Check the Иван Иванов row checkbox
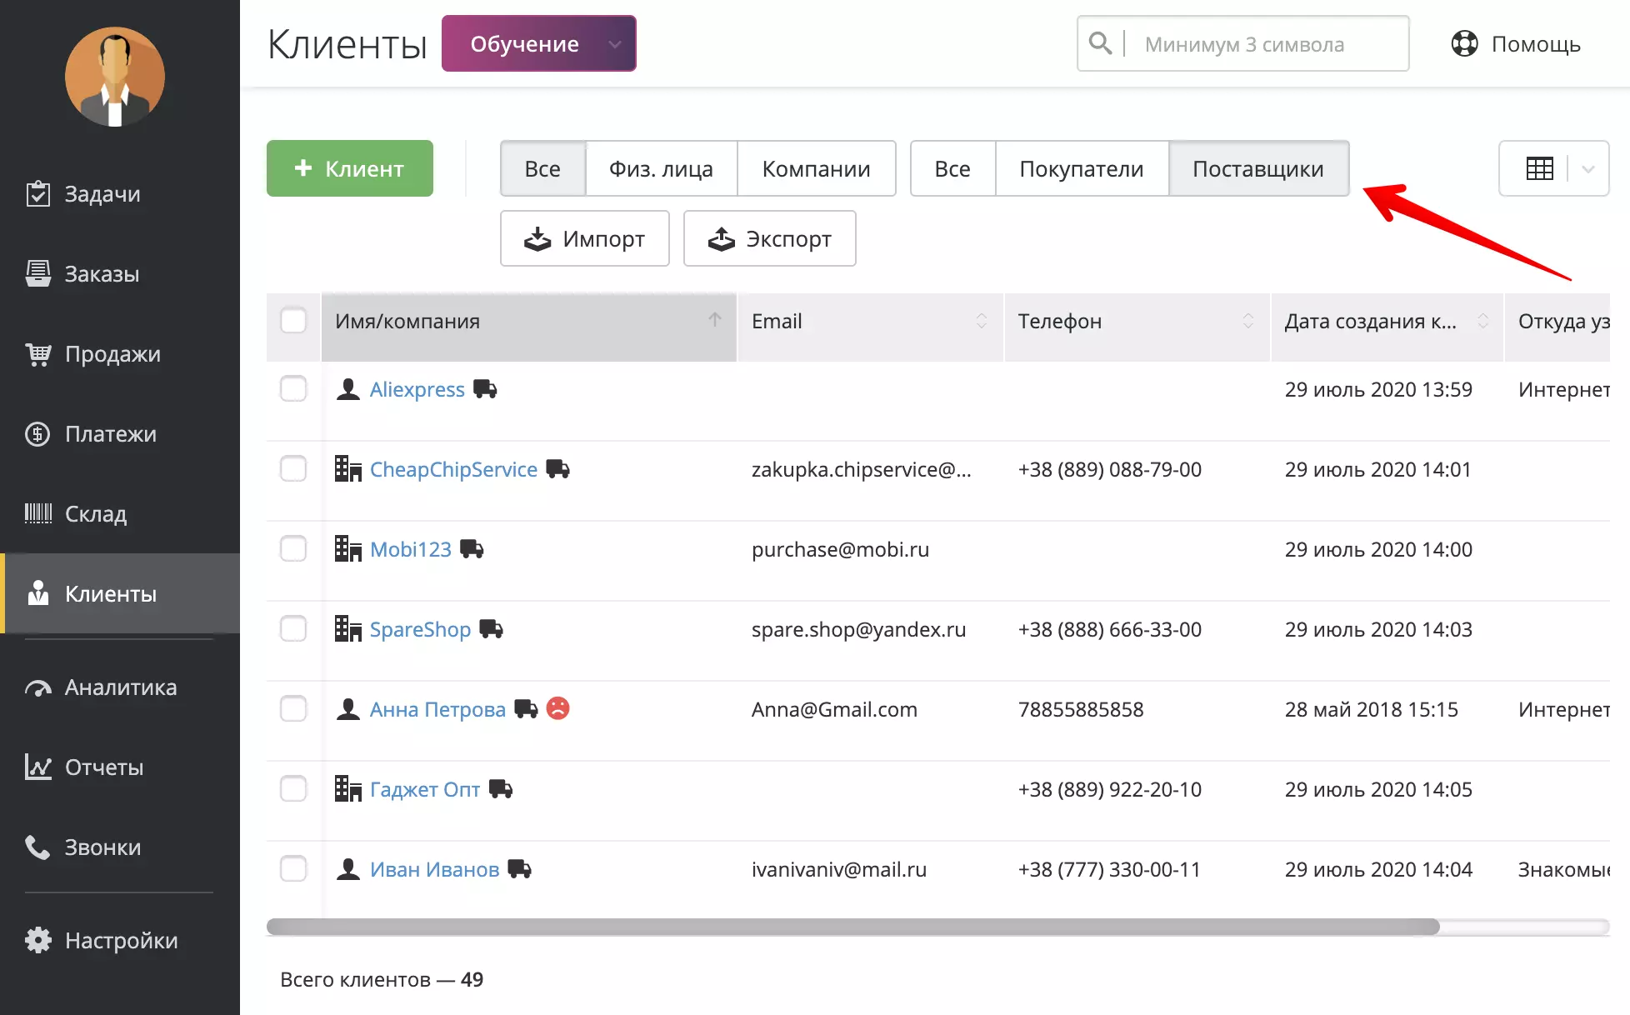The image size is (1630, 1015). tap(293, 868)
